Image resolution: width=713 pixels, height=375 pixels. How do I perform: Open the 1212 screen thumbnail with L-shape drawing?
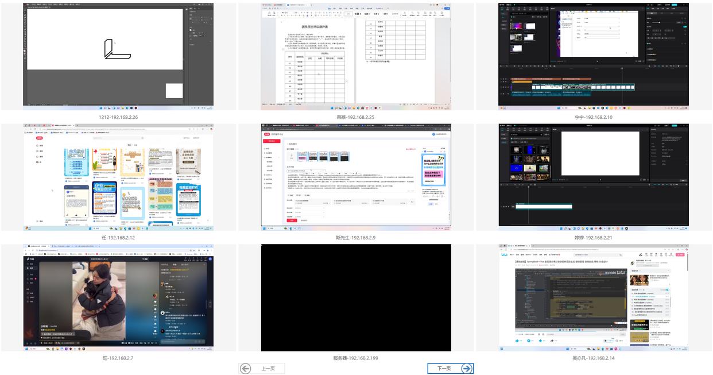(118, 55)
